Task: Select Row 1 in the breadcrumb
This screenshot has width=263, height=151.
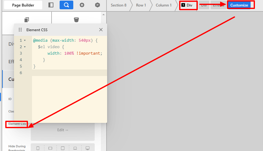Action: tap(141, 5)
